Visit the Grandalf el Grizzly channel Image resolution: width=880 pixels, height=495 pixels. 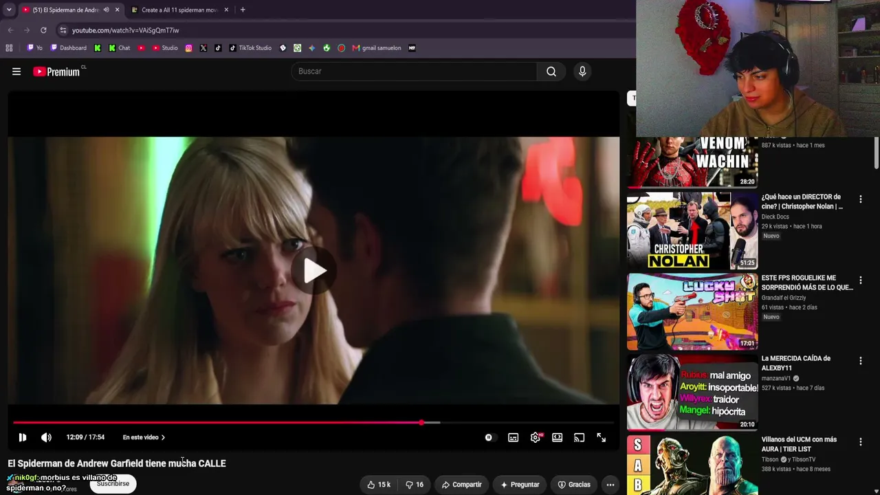pos(784,298)
